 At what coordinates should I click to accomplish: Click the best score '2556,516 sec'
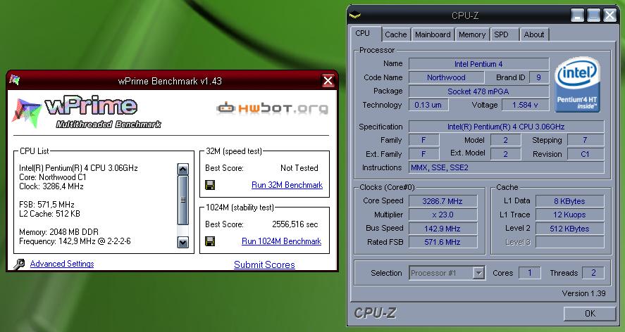click(x=295, y=224)
